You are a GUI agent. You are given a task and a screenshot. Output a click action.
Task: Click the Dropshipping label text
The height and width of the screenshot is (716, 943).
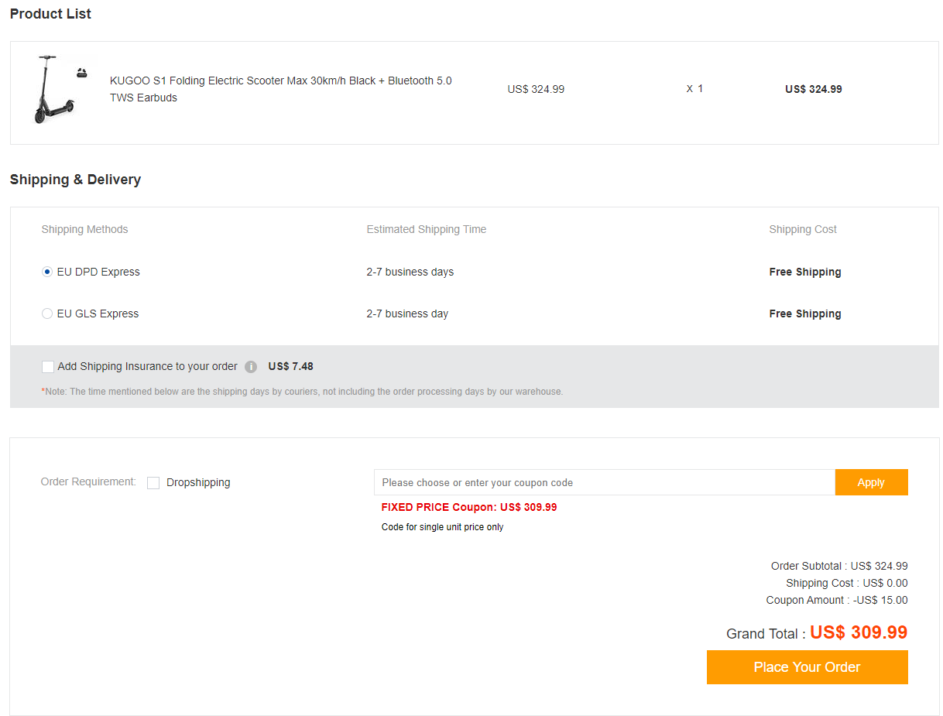coord(198,483)
